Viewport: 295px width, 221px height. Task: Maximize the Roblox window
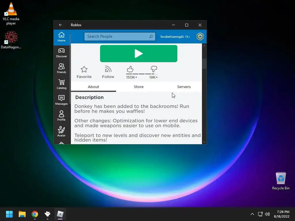[x=187, y=25]
